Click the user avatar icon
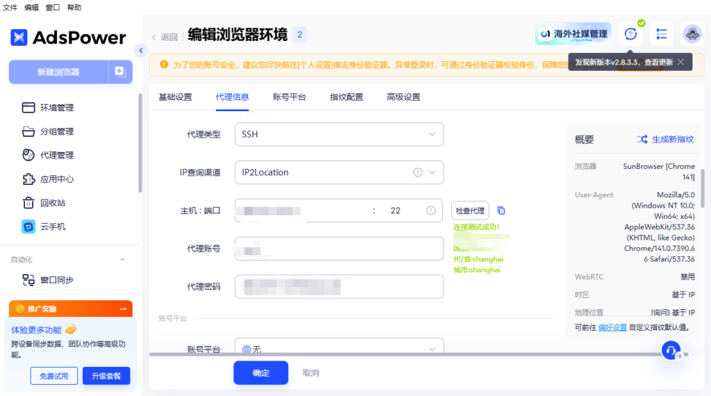 point(692,34)
